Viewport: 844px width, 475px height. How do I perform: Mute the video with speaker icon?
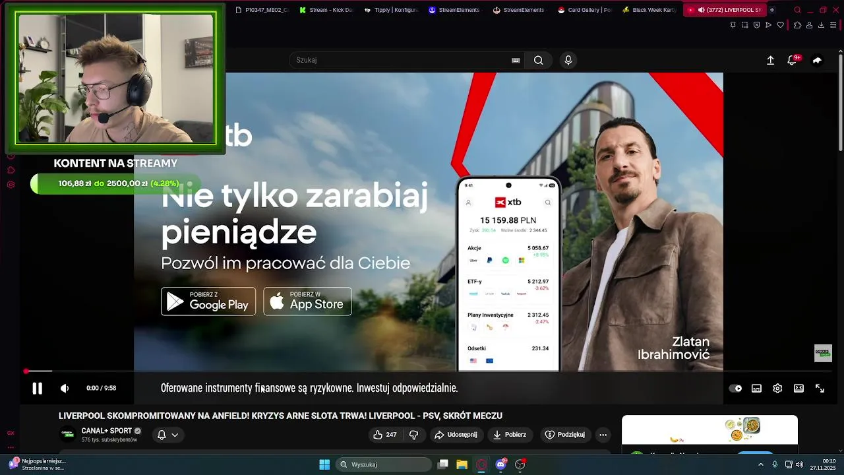[65, 389]
